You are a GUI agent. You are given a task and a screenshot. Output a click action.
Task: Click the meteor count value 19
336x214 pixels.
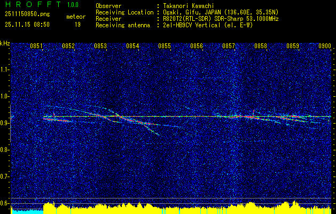coord(77,25)
